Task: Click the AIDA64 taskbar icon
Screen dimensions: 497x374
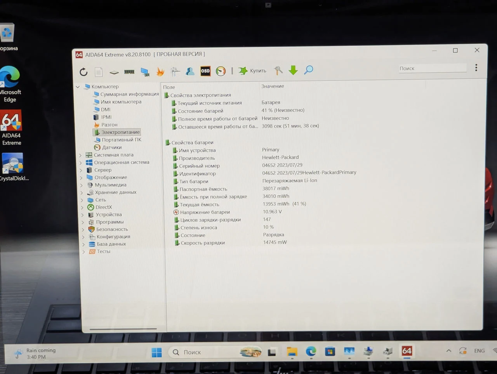Action: [x=407, y=351]
